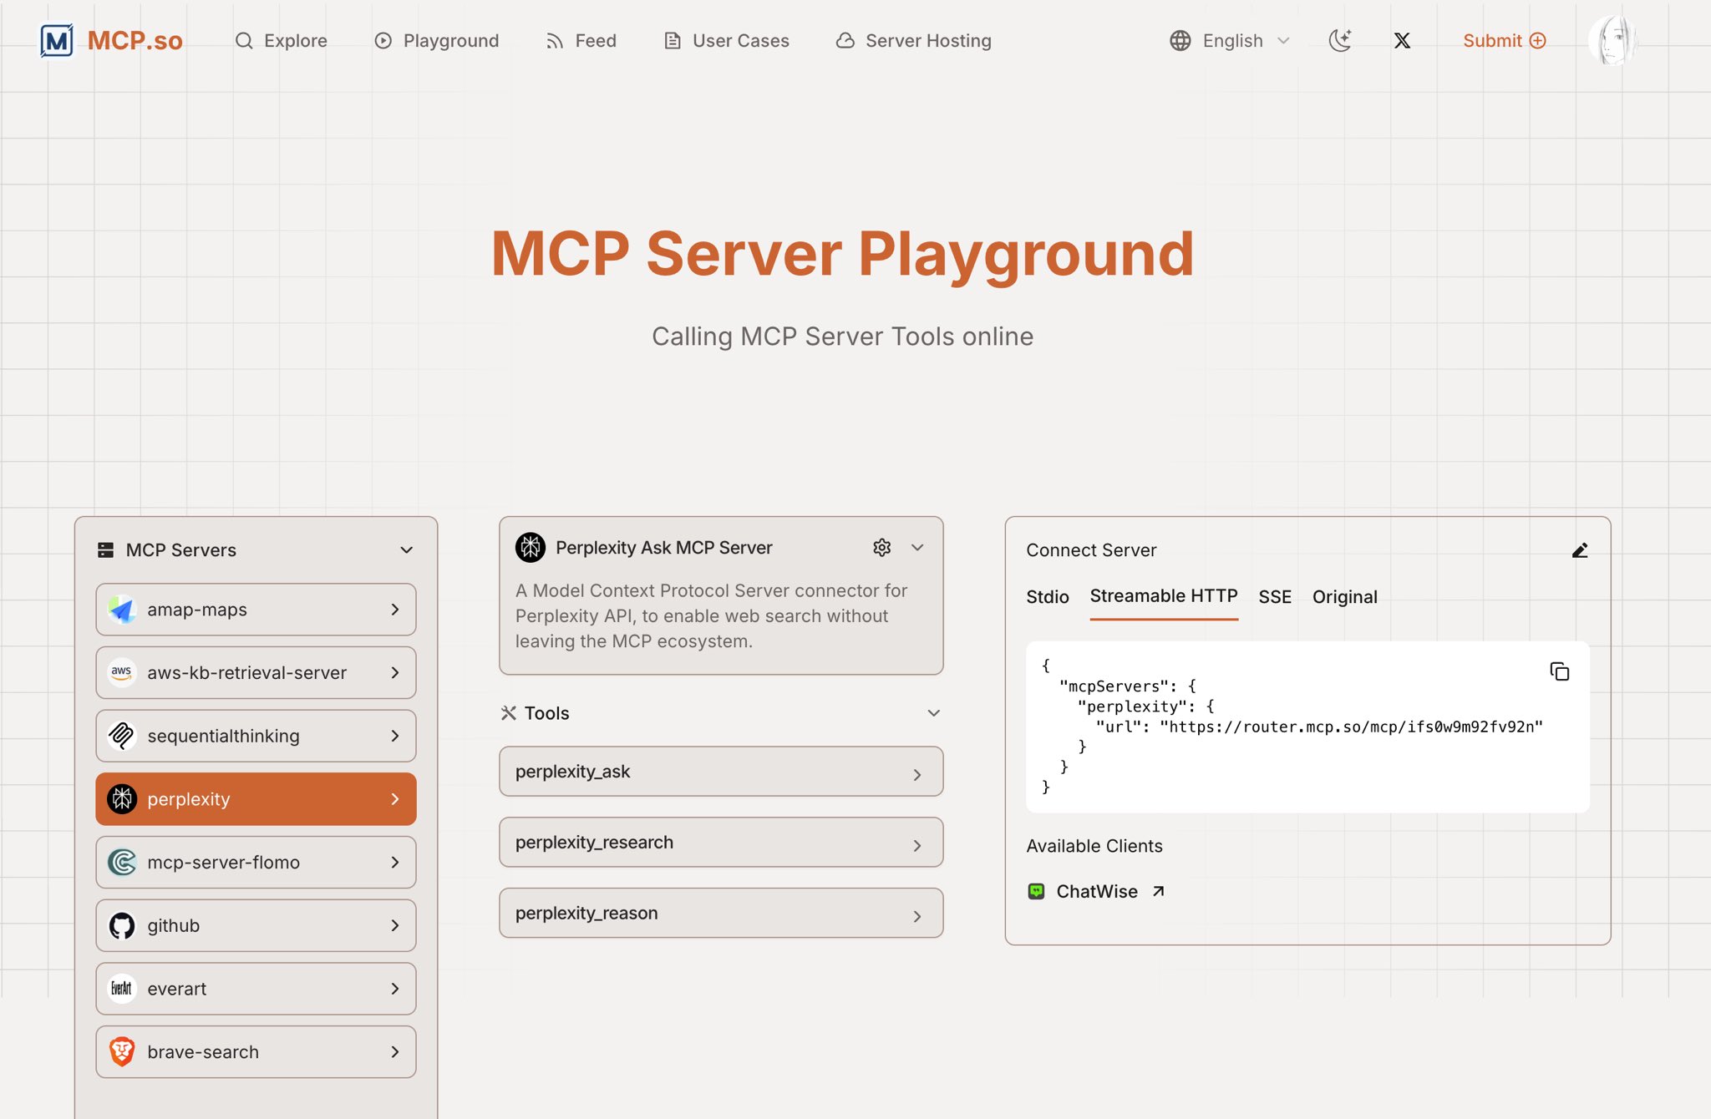Screen dimensions: 1711x1119
Task: Expand the perplexity_ask tool
Action: 721,772
